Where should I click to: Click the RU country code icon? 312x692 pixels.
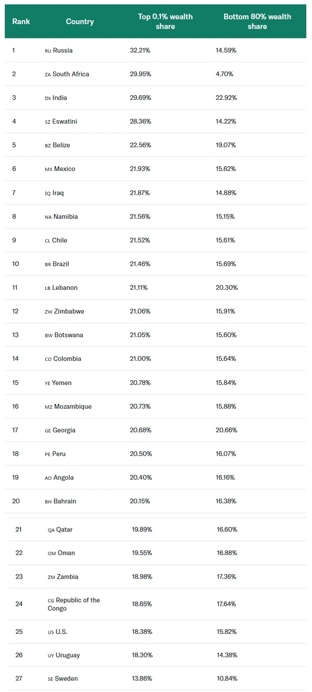pyautogui.click(x=48, y=51)
